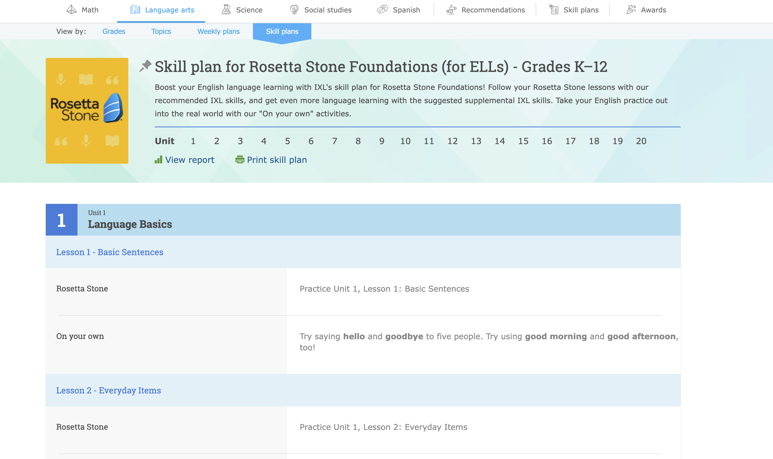
Task: Open Lesson 2 - Everyday Items link
Action: [108, 390]
